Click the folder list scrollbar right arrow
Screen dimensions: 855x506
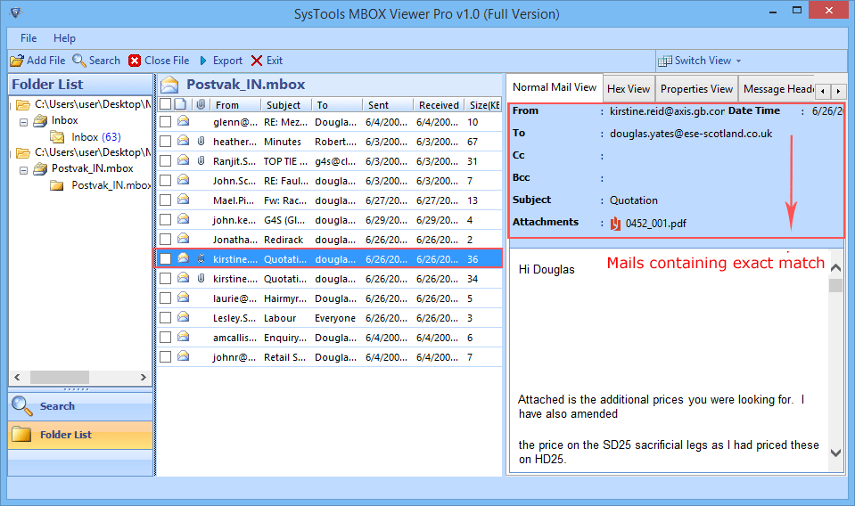(x=144, y=377)
